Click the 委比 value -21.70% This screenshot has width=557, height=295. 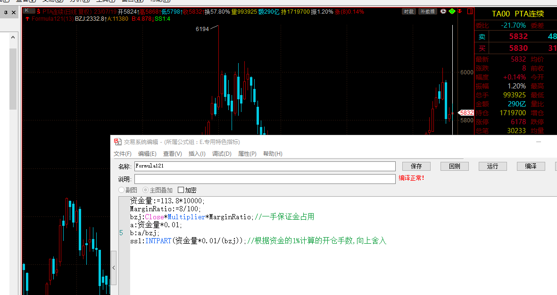[513, 25]
